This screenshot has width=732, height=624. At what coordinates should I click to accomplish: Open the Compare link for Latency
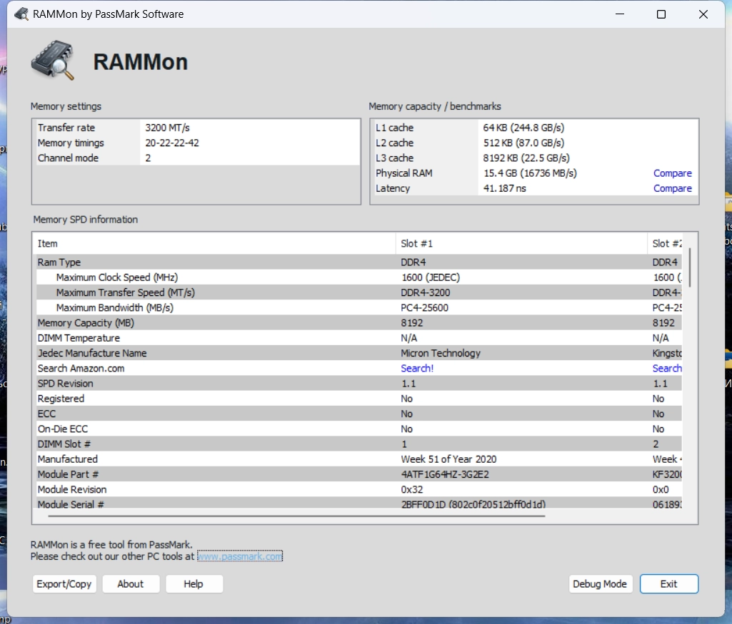point(672,188)
